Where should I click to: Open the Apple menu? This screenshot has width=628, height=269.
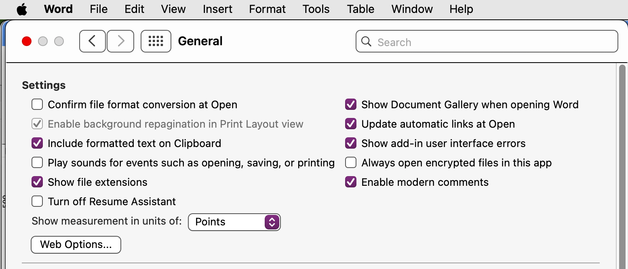click(22, 9)
